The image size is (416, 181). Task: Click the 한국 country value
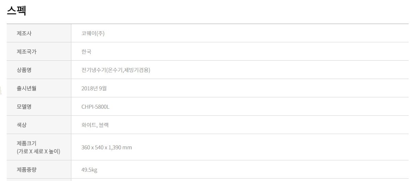pos(86,52)
